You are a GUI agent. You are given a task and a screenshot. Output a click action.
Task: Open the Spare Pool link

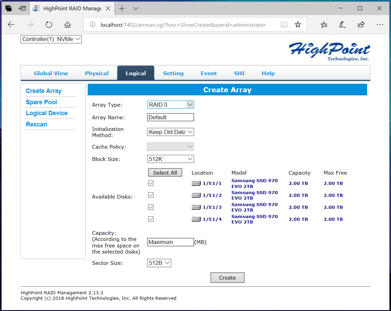pyautogui.click(x=41, y=102)
